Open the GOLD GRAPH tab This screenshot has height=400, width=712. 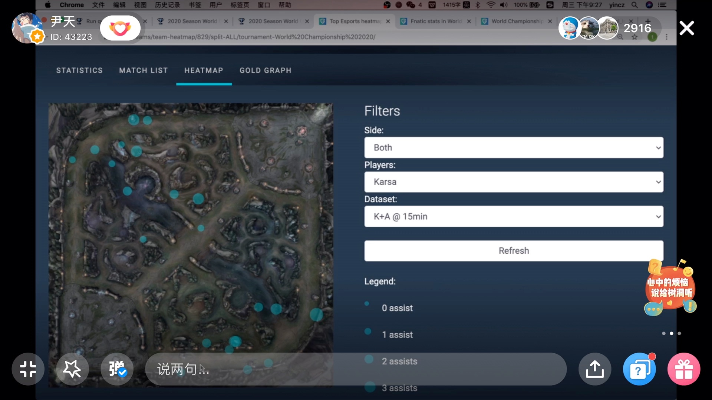click(266, 70)
